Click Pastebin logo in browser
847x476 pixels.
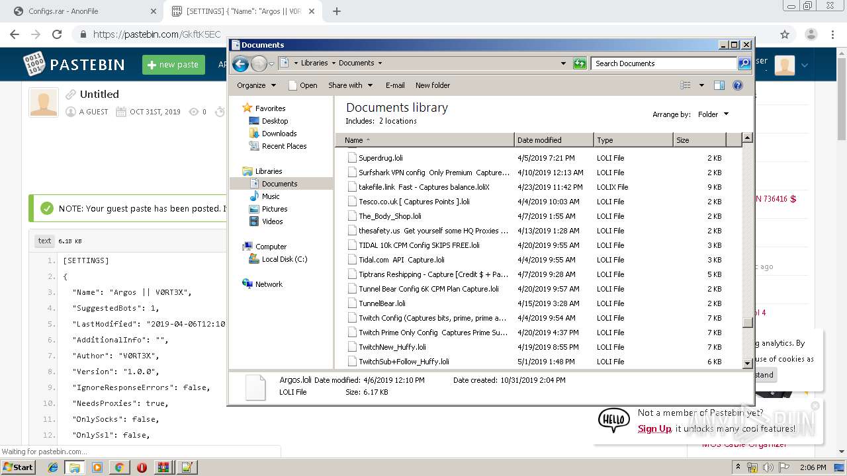73,64
